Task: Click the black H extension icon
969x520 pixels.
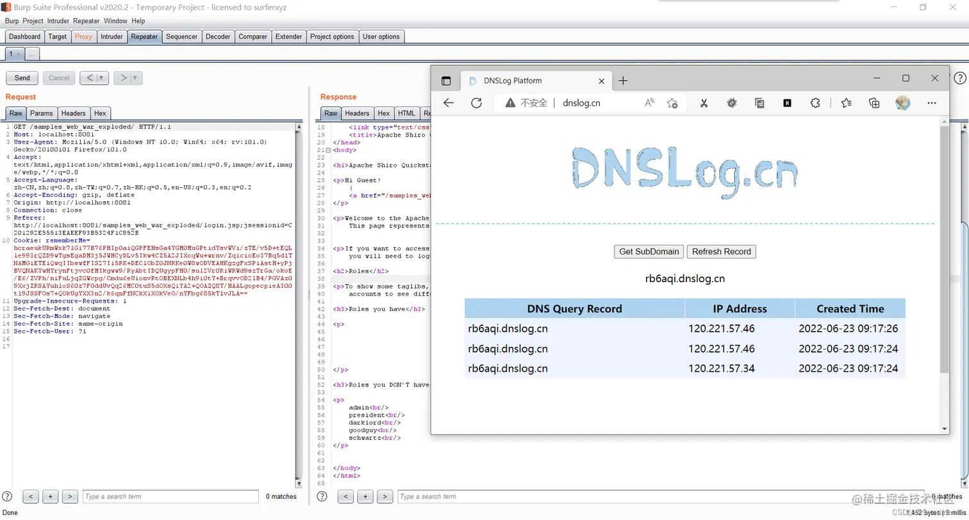Action: pos(788,103)
